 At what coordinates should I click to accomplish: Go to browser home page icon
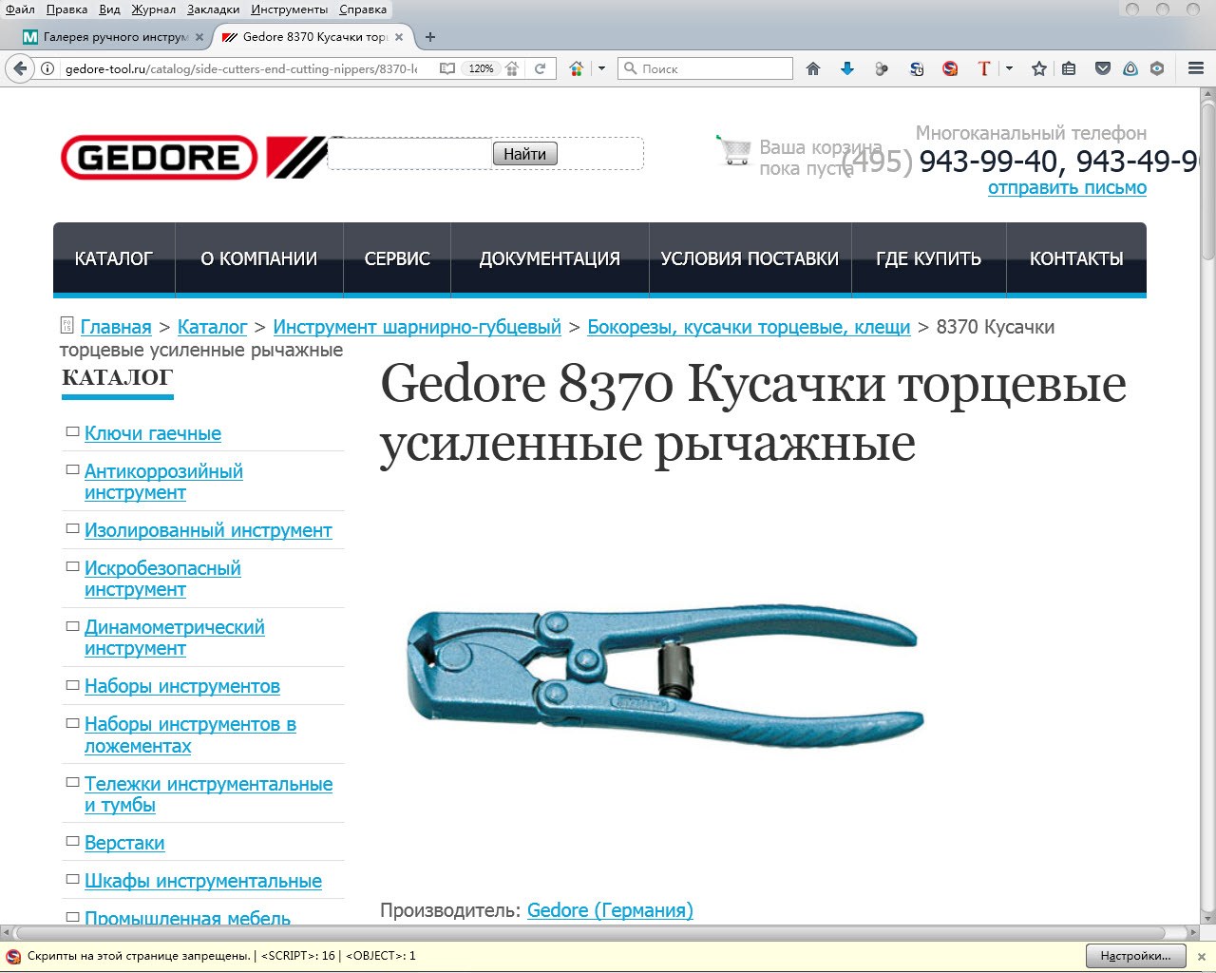813,68
